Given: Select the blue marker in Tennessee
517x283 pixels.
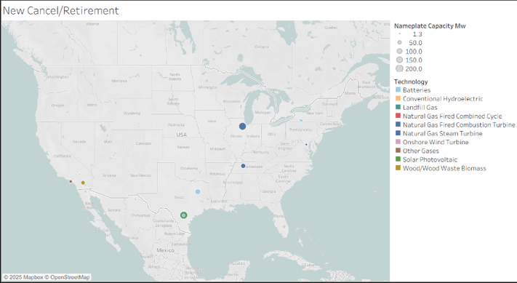Looking at the screenshot, I should (243, 166).
